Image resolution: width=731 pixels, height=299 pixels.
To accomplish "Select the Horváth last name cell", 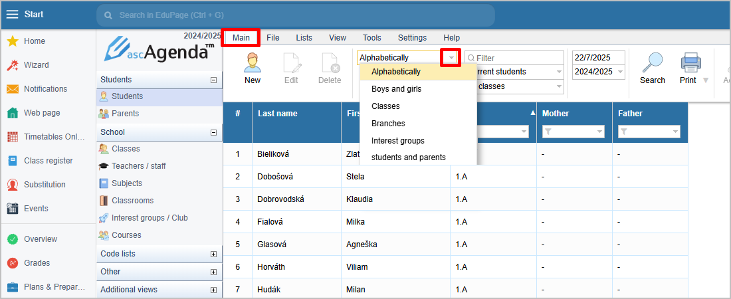I will tap(296, 267).
